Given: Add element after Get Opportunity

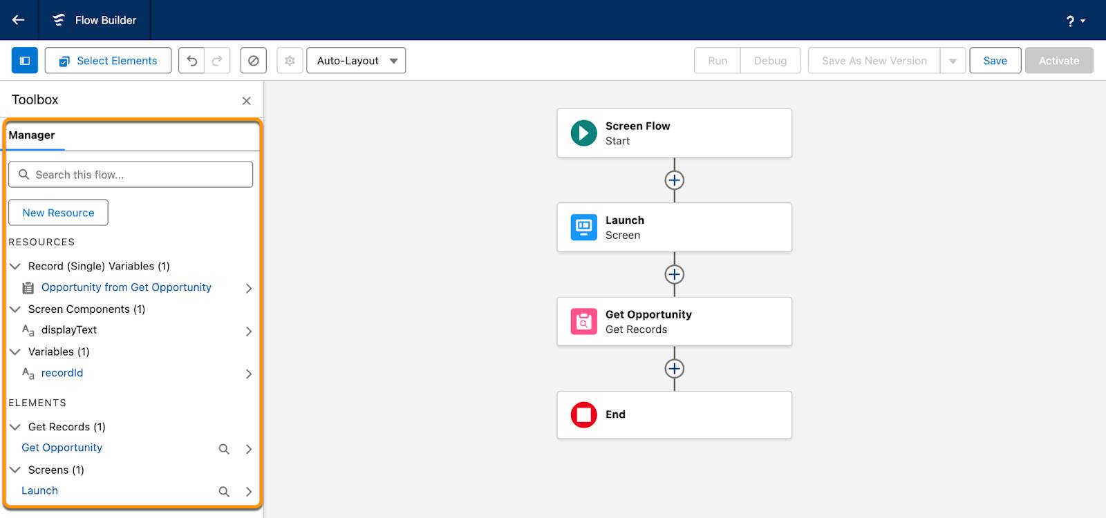Looking at the screenshot, I should pos(675,369).
